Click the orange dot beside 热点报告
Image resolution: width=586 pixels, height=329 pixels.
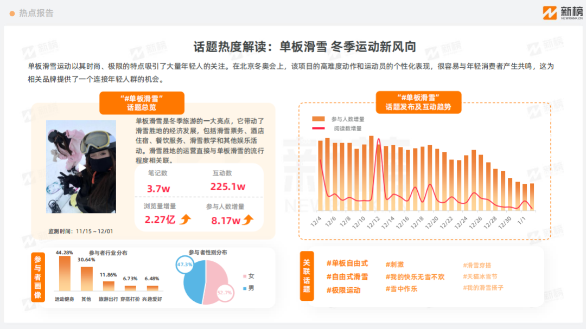[x=12, y=13]
